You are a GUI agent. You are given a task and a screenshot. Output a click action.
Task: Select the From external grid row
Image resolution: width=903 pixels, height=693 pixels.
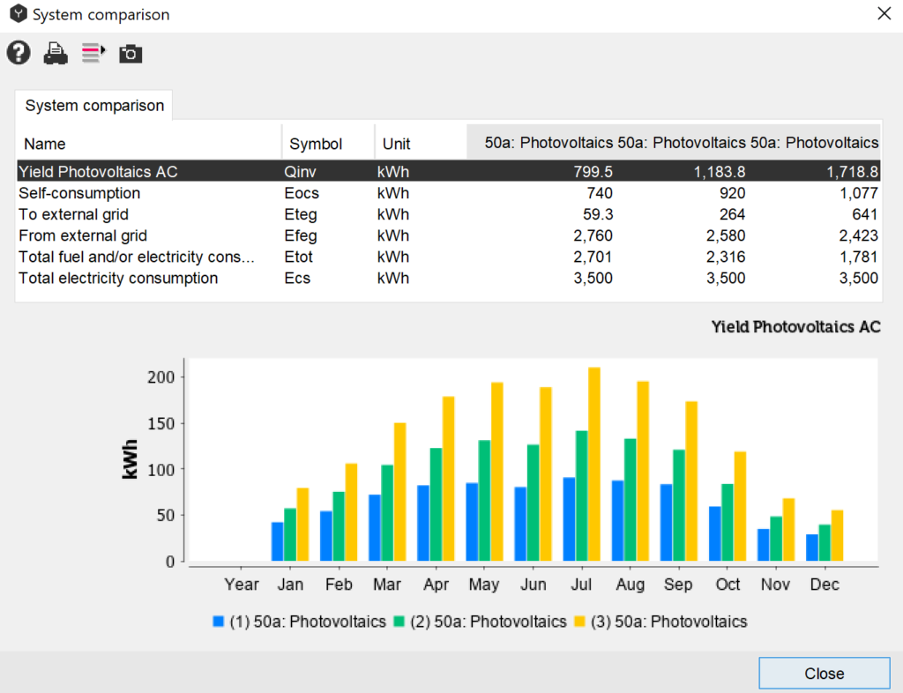83,235
